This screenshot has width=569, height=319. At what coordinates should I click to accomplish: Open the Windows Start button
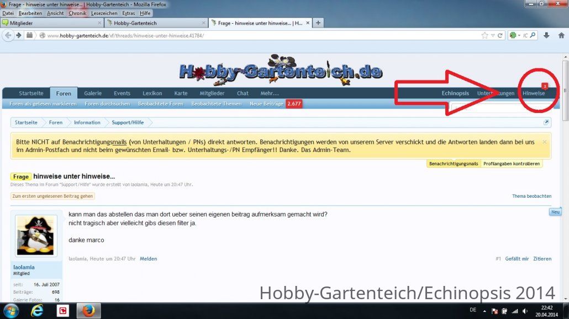(x=11, y=311)
